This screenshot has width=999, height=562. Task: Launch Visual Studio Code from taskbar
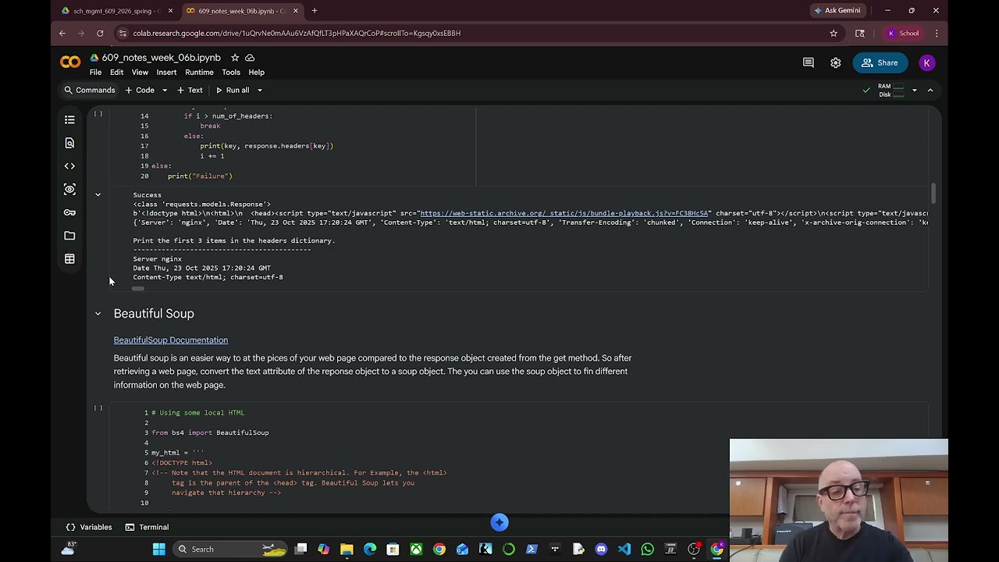click(x=624, y=549)
